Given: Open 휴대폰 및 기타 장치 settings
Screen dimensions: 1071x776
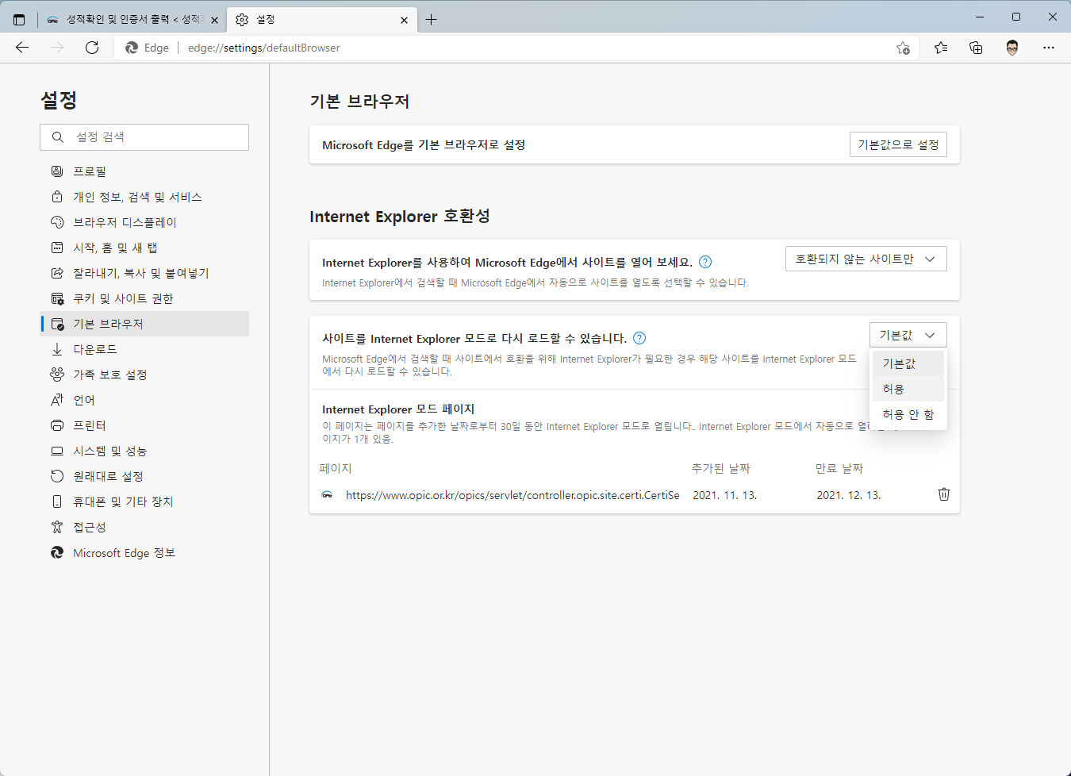Looking at the screenshot, I should tap(144, 501).
